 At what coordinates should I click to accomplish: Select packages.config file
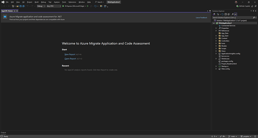(227, 61)
